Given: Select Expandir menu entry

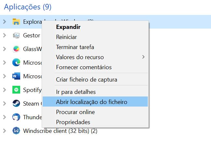Looking at the screenshot, I should [x=68, y=27].
